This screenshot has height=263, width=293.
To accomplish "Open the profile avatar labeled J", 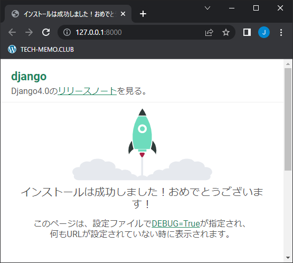I will coord(264,32).
